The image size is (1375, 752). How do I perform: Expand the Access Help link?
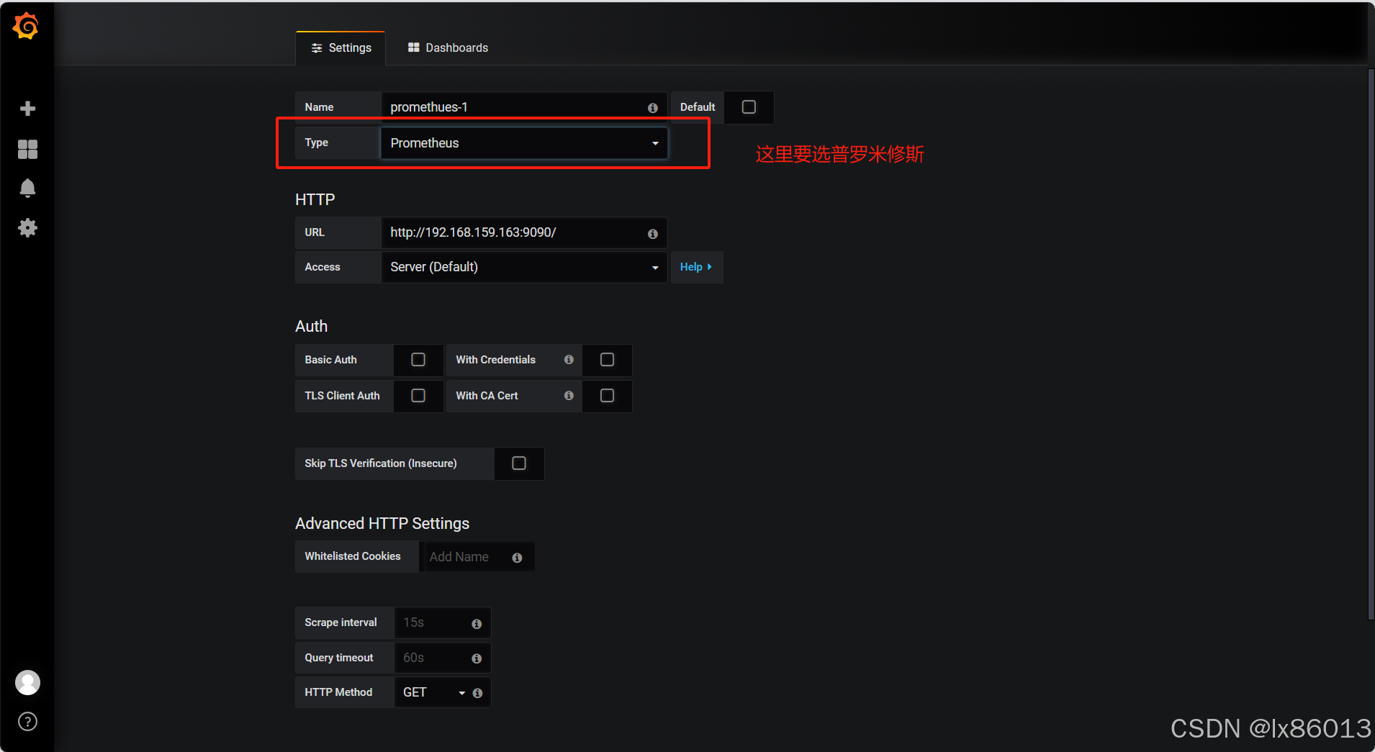click(x=696, y=267)
